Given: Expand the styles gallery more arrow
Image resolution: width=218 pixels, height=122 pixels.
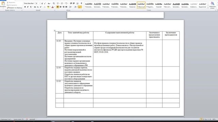Looking at the screenshot, I should (x=208, y=7).
